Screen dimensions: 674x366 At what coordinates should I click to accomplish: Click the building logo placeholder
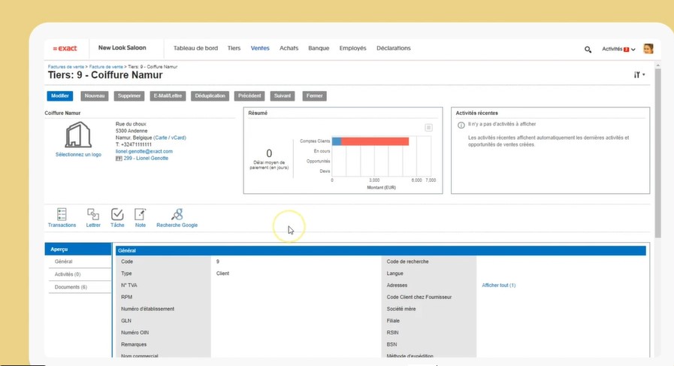click(x=78, y=135)
